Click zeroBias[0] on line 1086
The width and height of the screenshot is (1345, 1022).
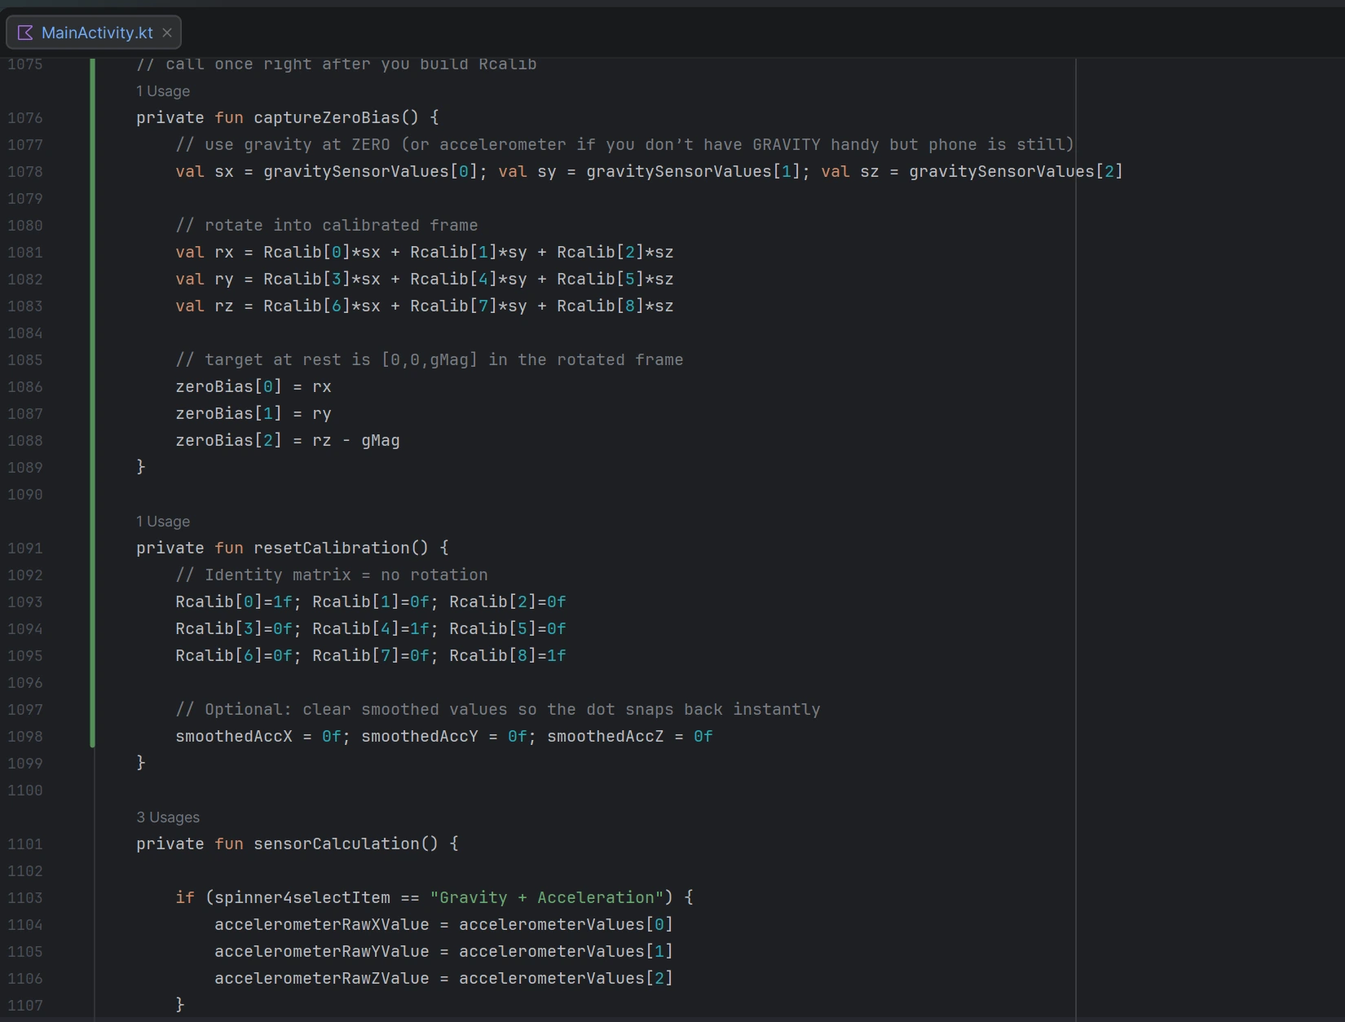coord(228,386)
